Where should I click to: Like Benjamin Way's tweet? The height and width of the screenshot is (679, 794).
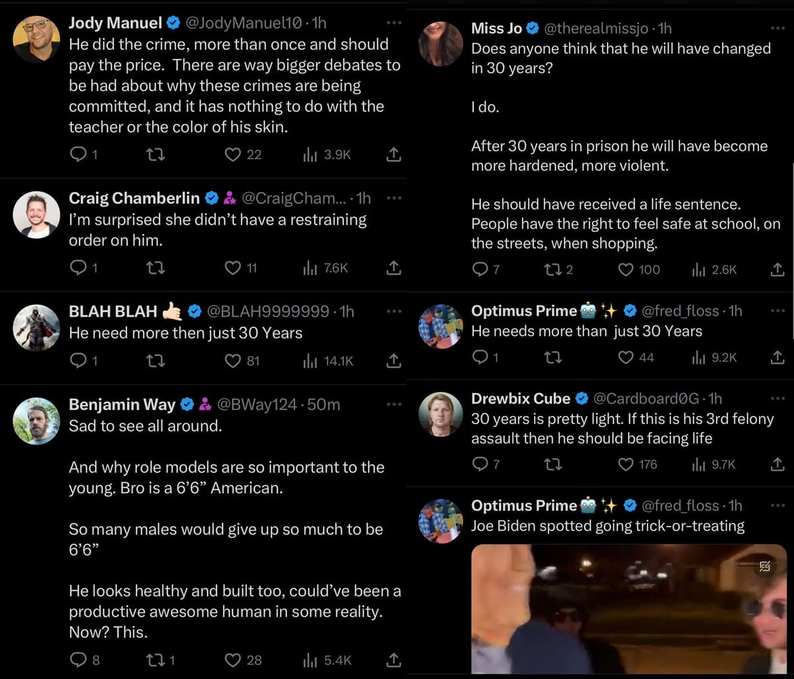coord(233,660)
